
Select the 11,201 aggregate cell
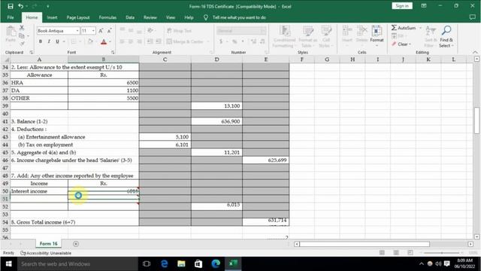pos(216,152)
